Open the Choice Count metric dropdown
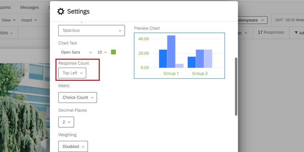304x152 pixels. pos(78,97)
